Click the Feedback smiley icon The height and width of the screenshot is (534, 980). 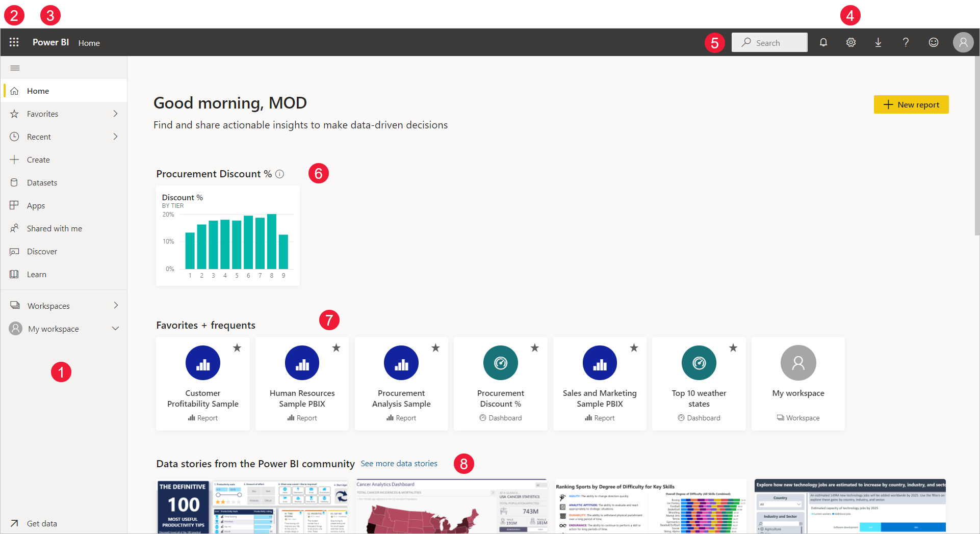934,43
